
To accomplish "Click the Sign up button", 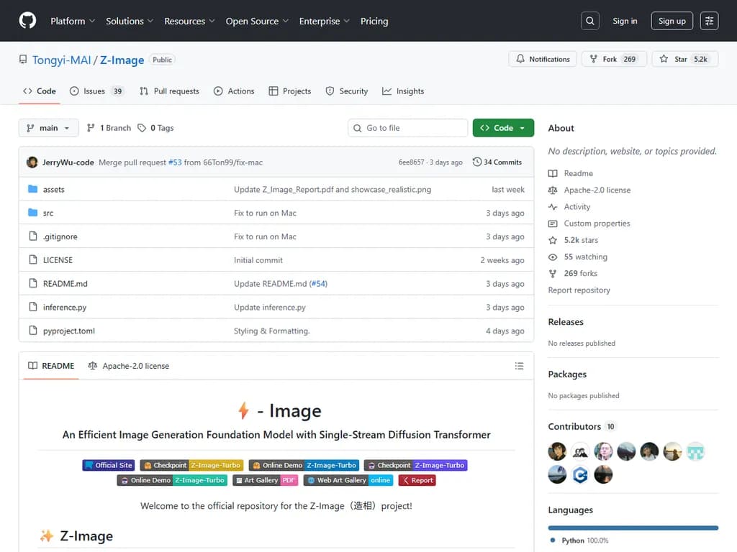I will (672, 21).
